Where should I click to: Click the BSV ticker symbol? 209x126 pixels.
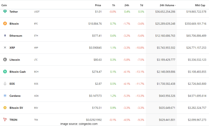pos(36,108)
